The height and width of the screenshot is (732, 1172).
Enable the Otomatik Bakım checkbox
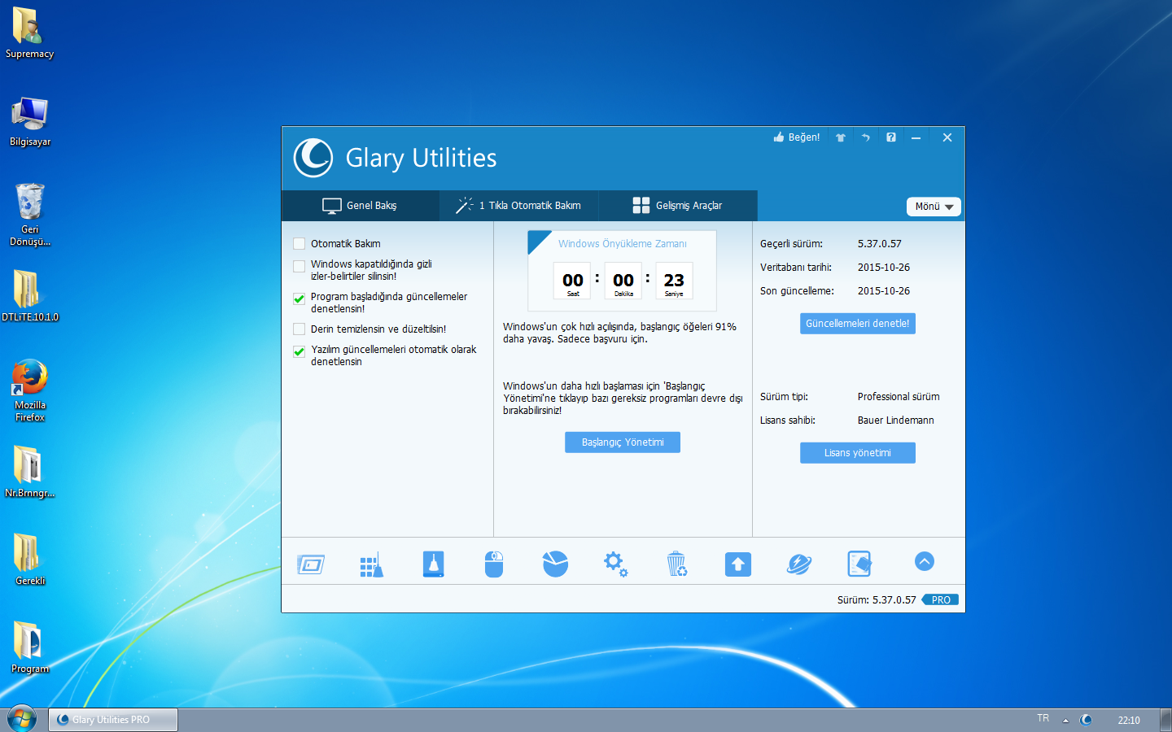tap(300, 244)
